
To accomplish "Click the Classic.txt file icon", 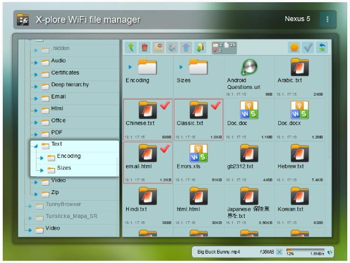I will click(198, 110).
